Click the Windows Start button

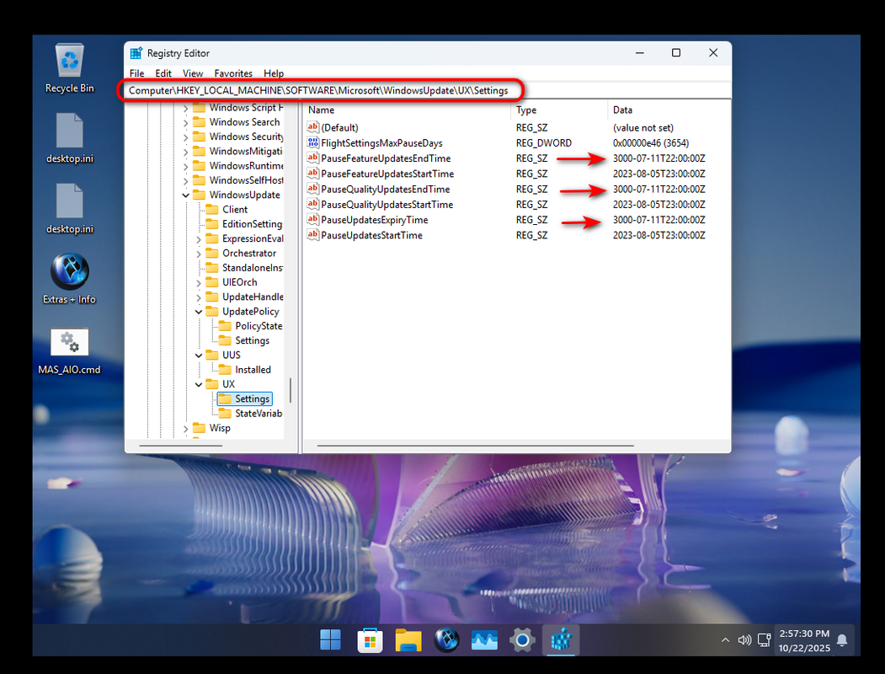[330, 640]
